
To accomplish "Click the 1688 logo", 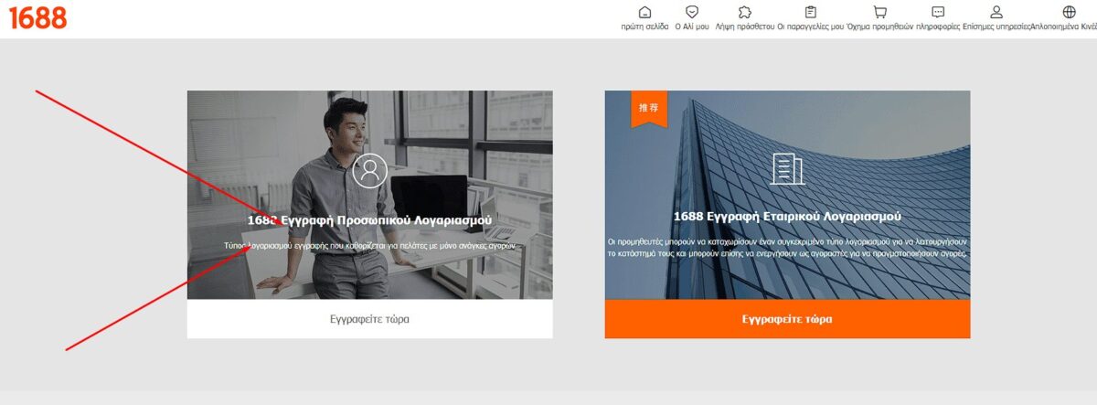I will click(37, 17).
